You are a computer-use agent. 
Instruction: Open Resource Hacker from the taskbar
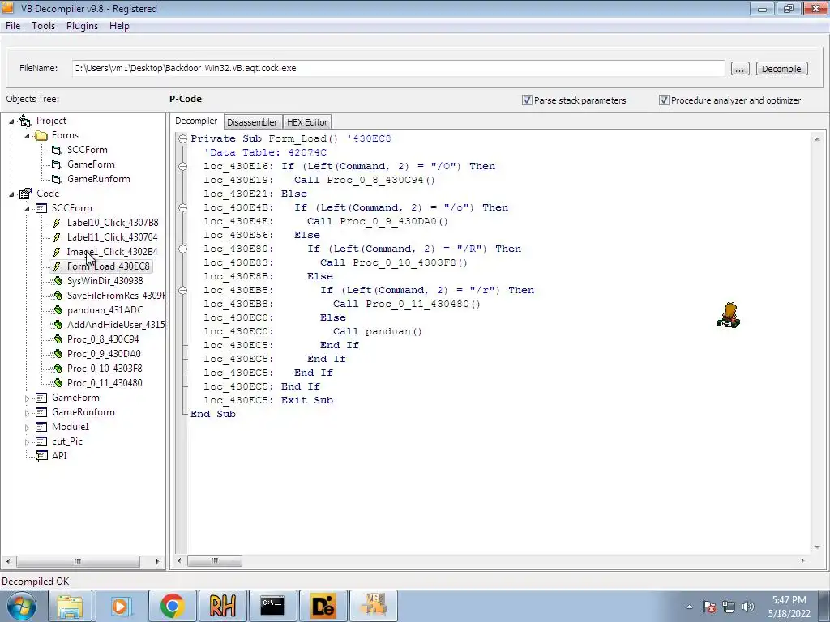pyautogui.click(x=222, y=606)
